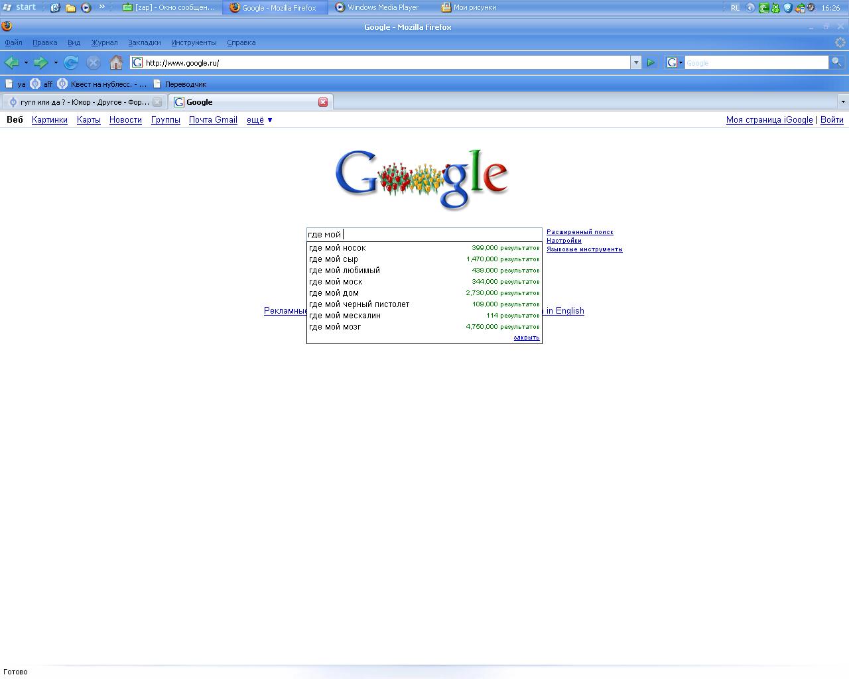This screenshot has width=849, height=679.
Task: Open the Почта Gmail link
Action: (213, 120)
